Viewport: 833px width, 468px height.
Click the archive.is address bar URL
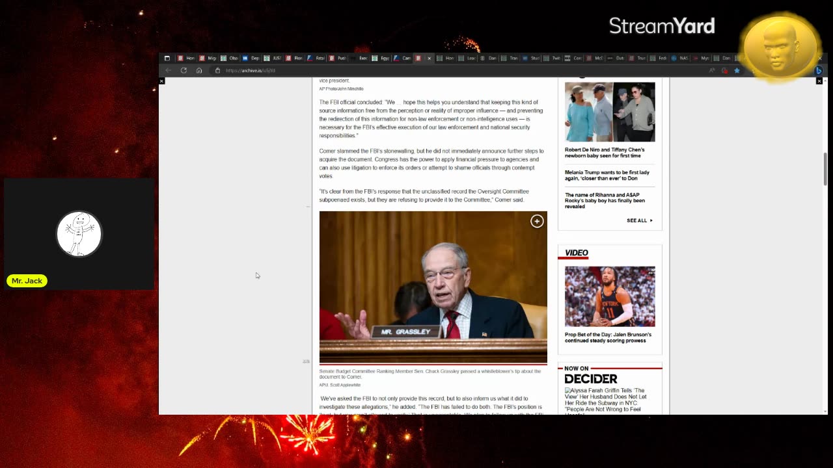coord(251,70)
